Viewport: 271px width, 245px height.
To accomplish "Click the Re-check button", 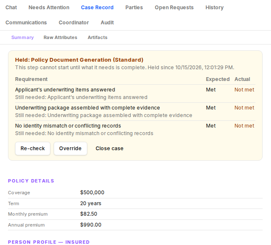I will [33, 149].
